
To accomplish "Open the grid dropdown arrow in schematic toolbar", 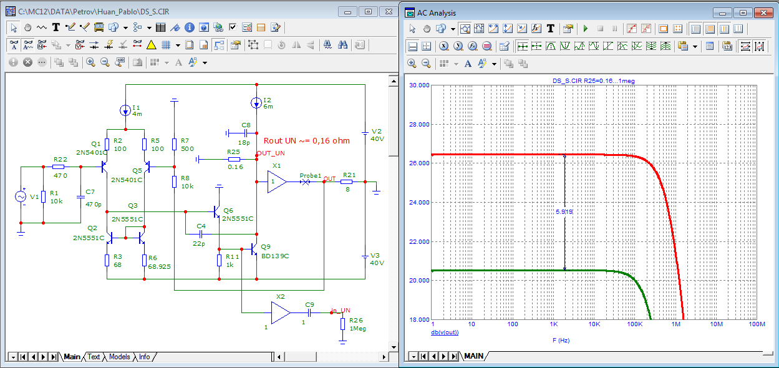I will [178, 45].
